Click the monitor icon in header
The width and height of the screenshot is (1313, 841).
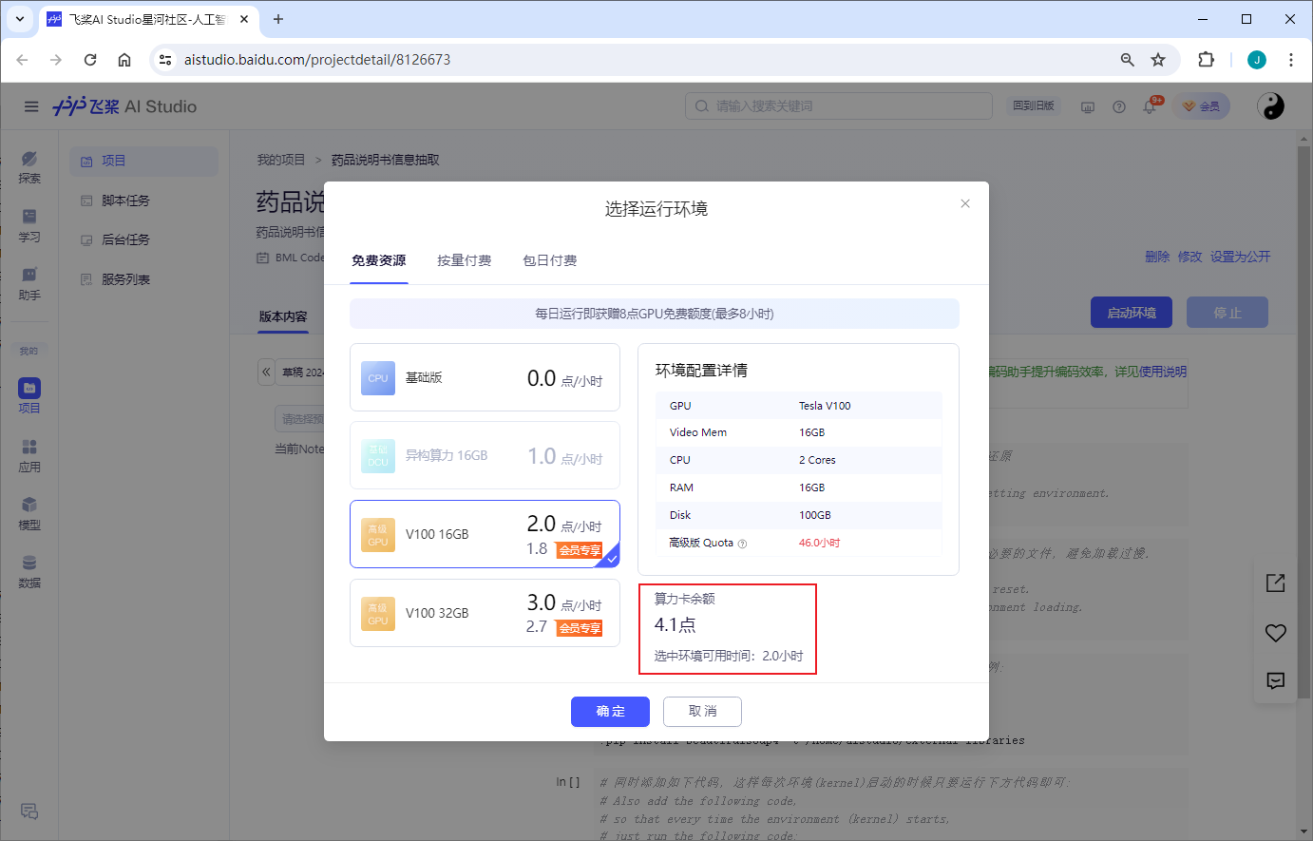[1088, 106]
